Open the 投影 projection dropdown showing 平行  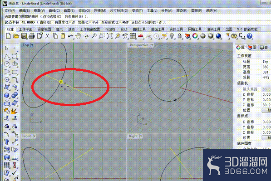point(266,78)
